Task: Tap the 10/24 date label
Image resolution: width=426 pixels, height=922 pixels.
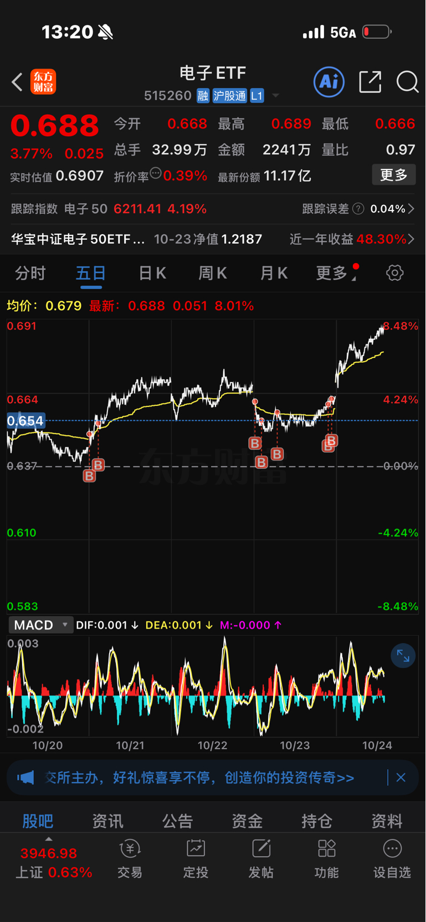Action: coord(377,745)
